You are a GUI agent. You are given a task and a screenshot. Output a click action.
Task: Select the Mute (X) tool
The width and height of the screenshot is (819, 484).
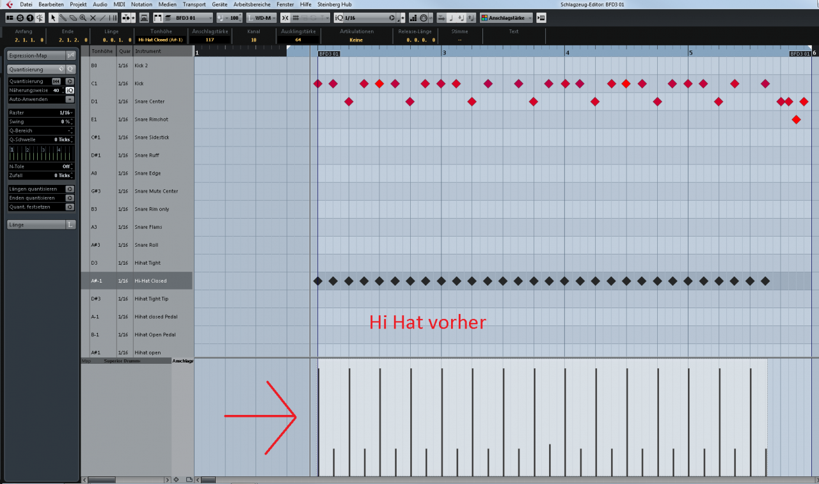click(93, 18)
